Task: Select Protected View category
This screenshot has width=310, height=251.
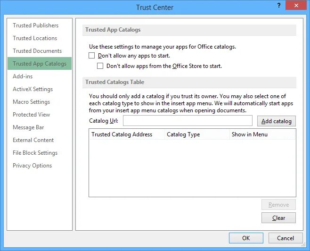Action: 31,115
